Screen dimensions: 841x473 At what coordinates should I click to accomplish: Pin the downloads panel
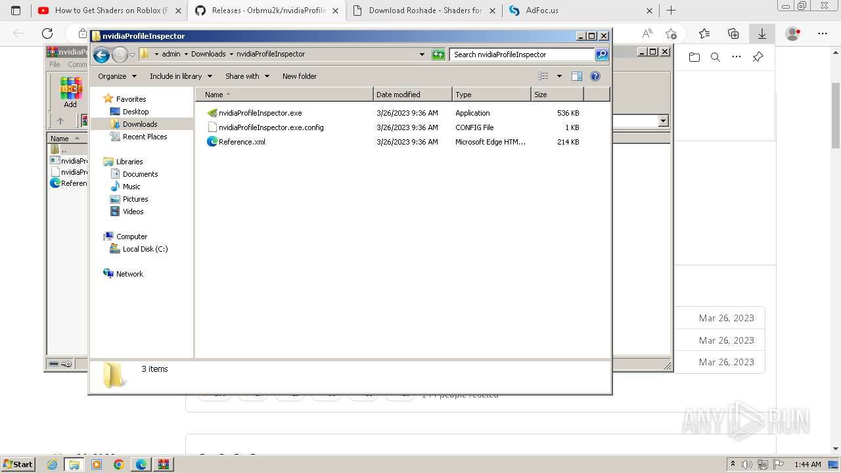(x=758, y=57)
